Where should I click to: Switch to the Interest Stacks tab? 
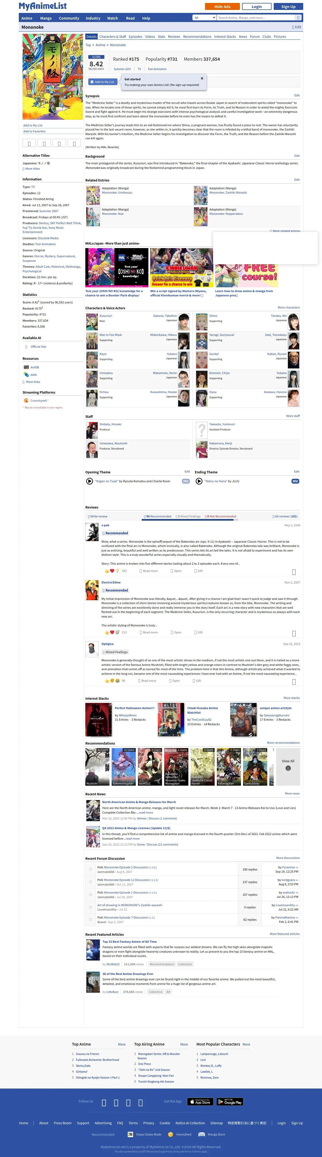[x=225, y=37]
